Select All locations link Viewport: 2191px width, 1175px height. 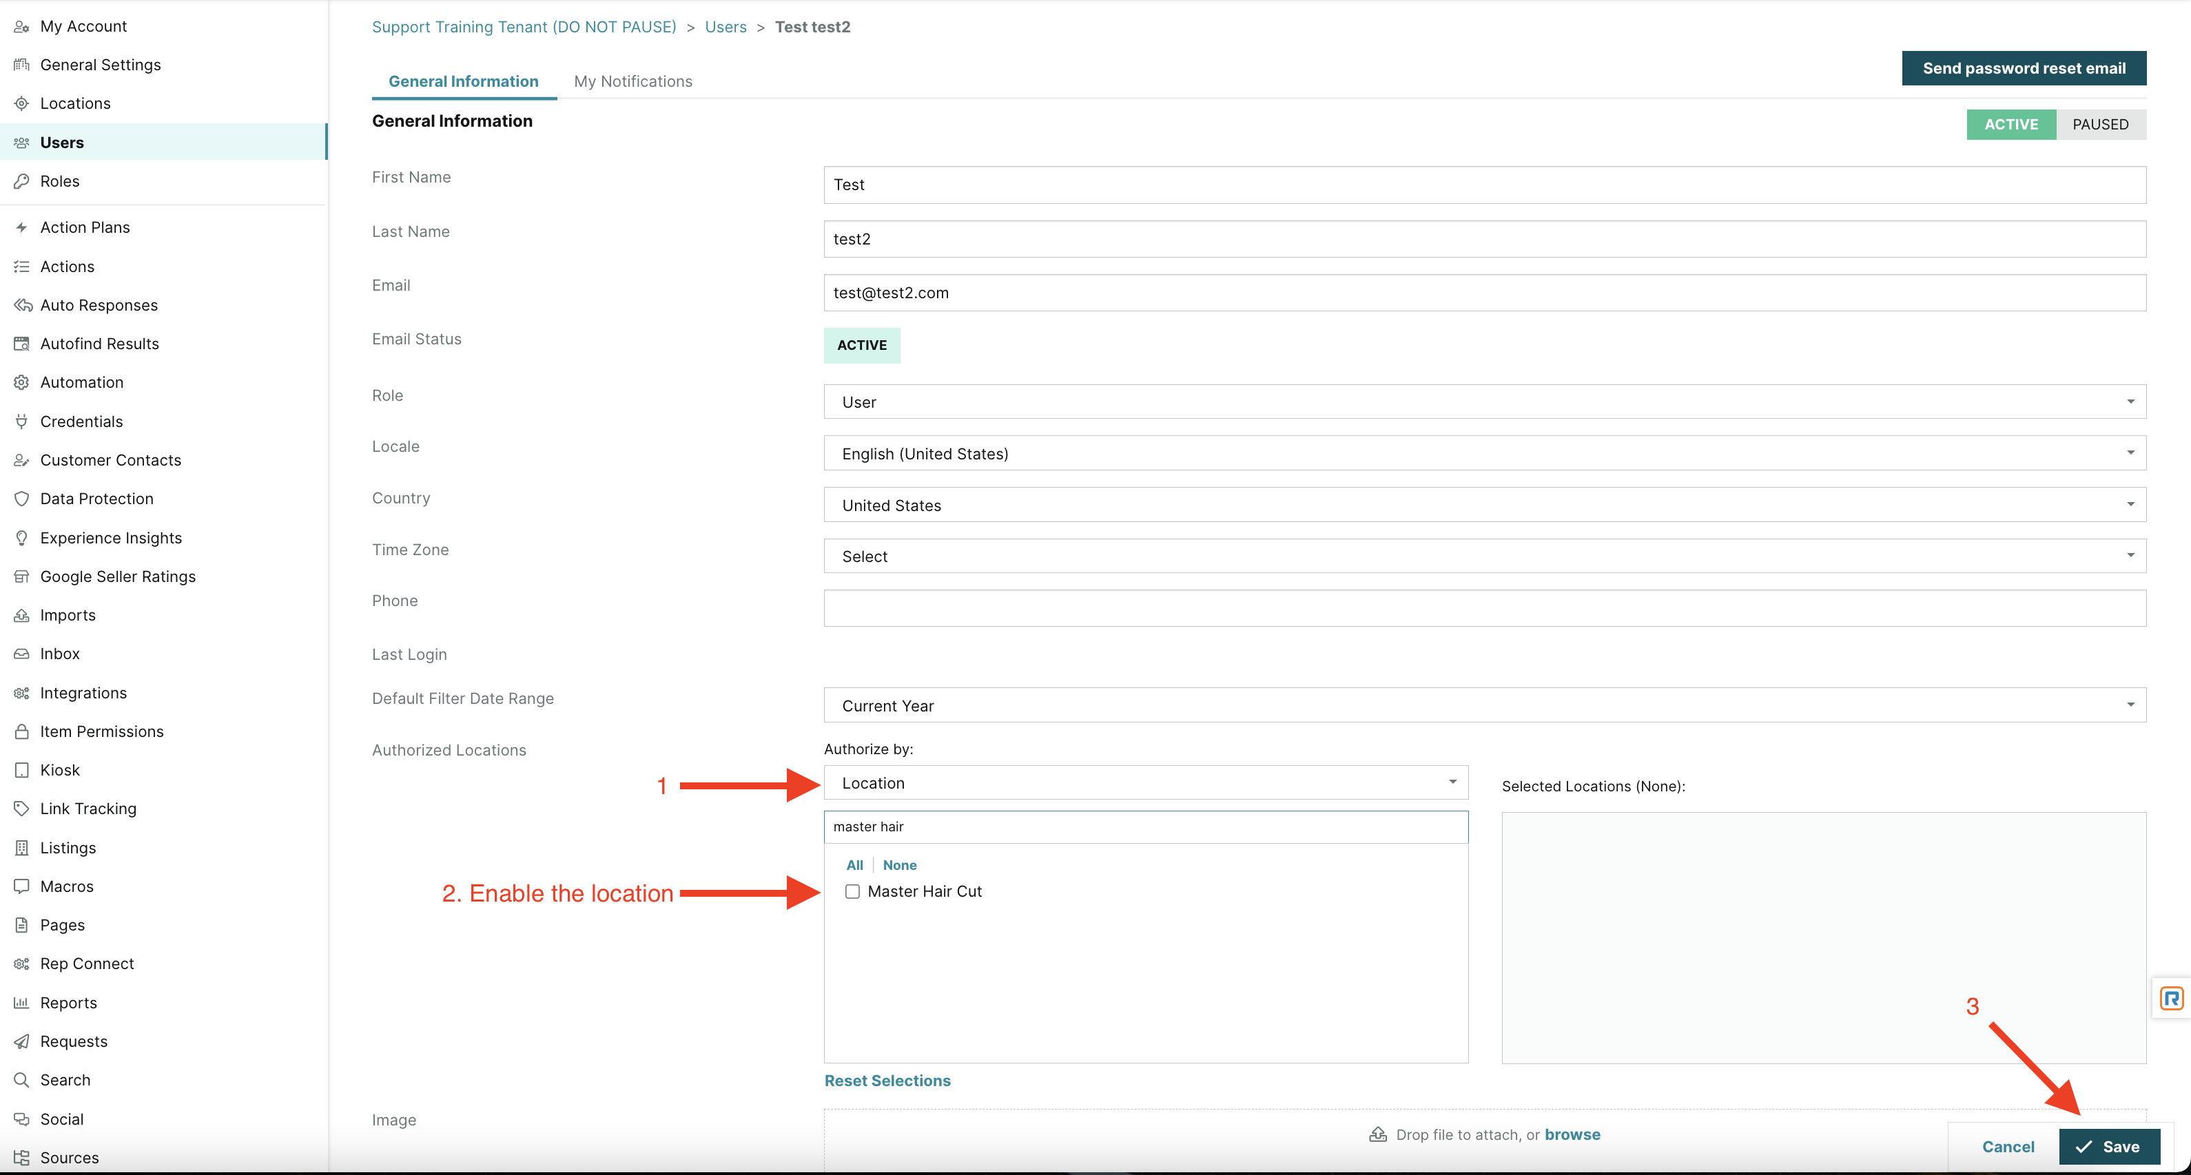(x=854, y=866)
